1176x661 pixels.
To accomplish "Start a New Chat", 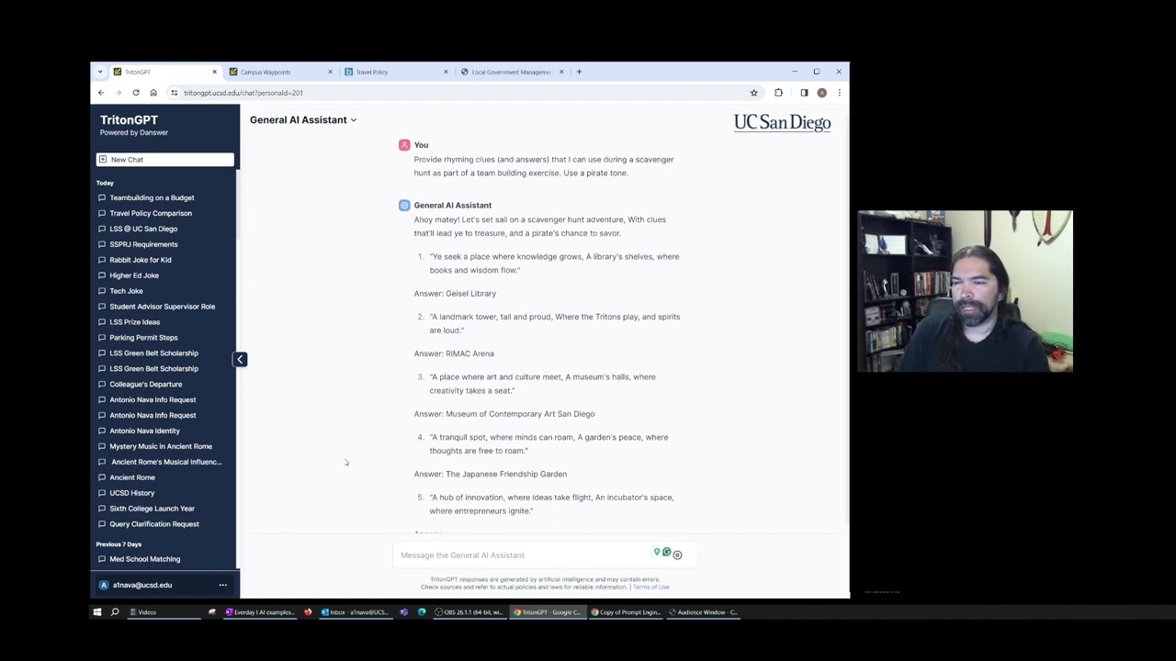I will (x=165, y=160).
